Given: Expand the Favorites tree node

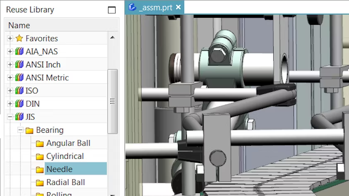Looking at the screenshot, I should 10,38.
